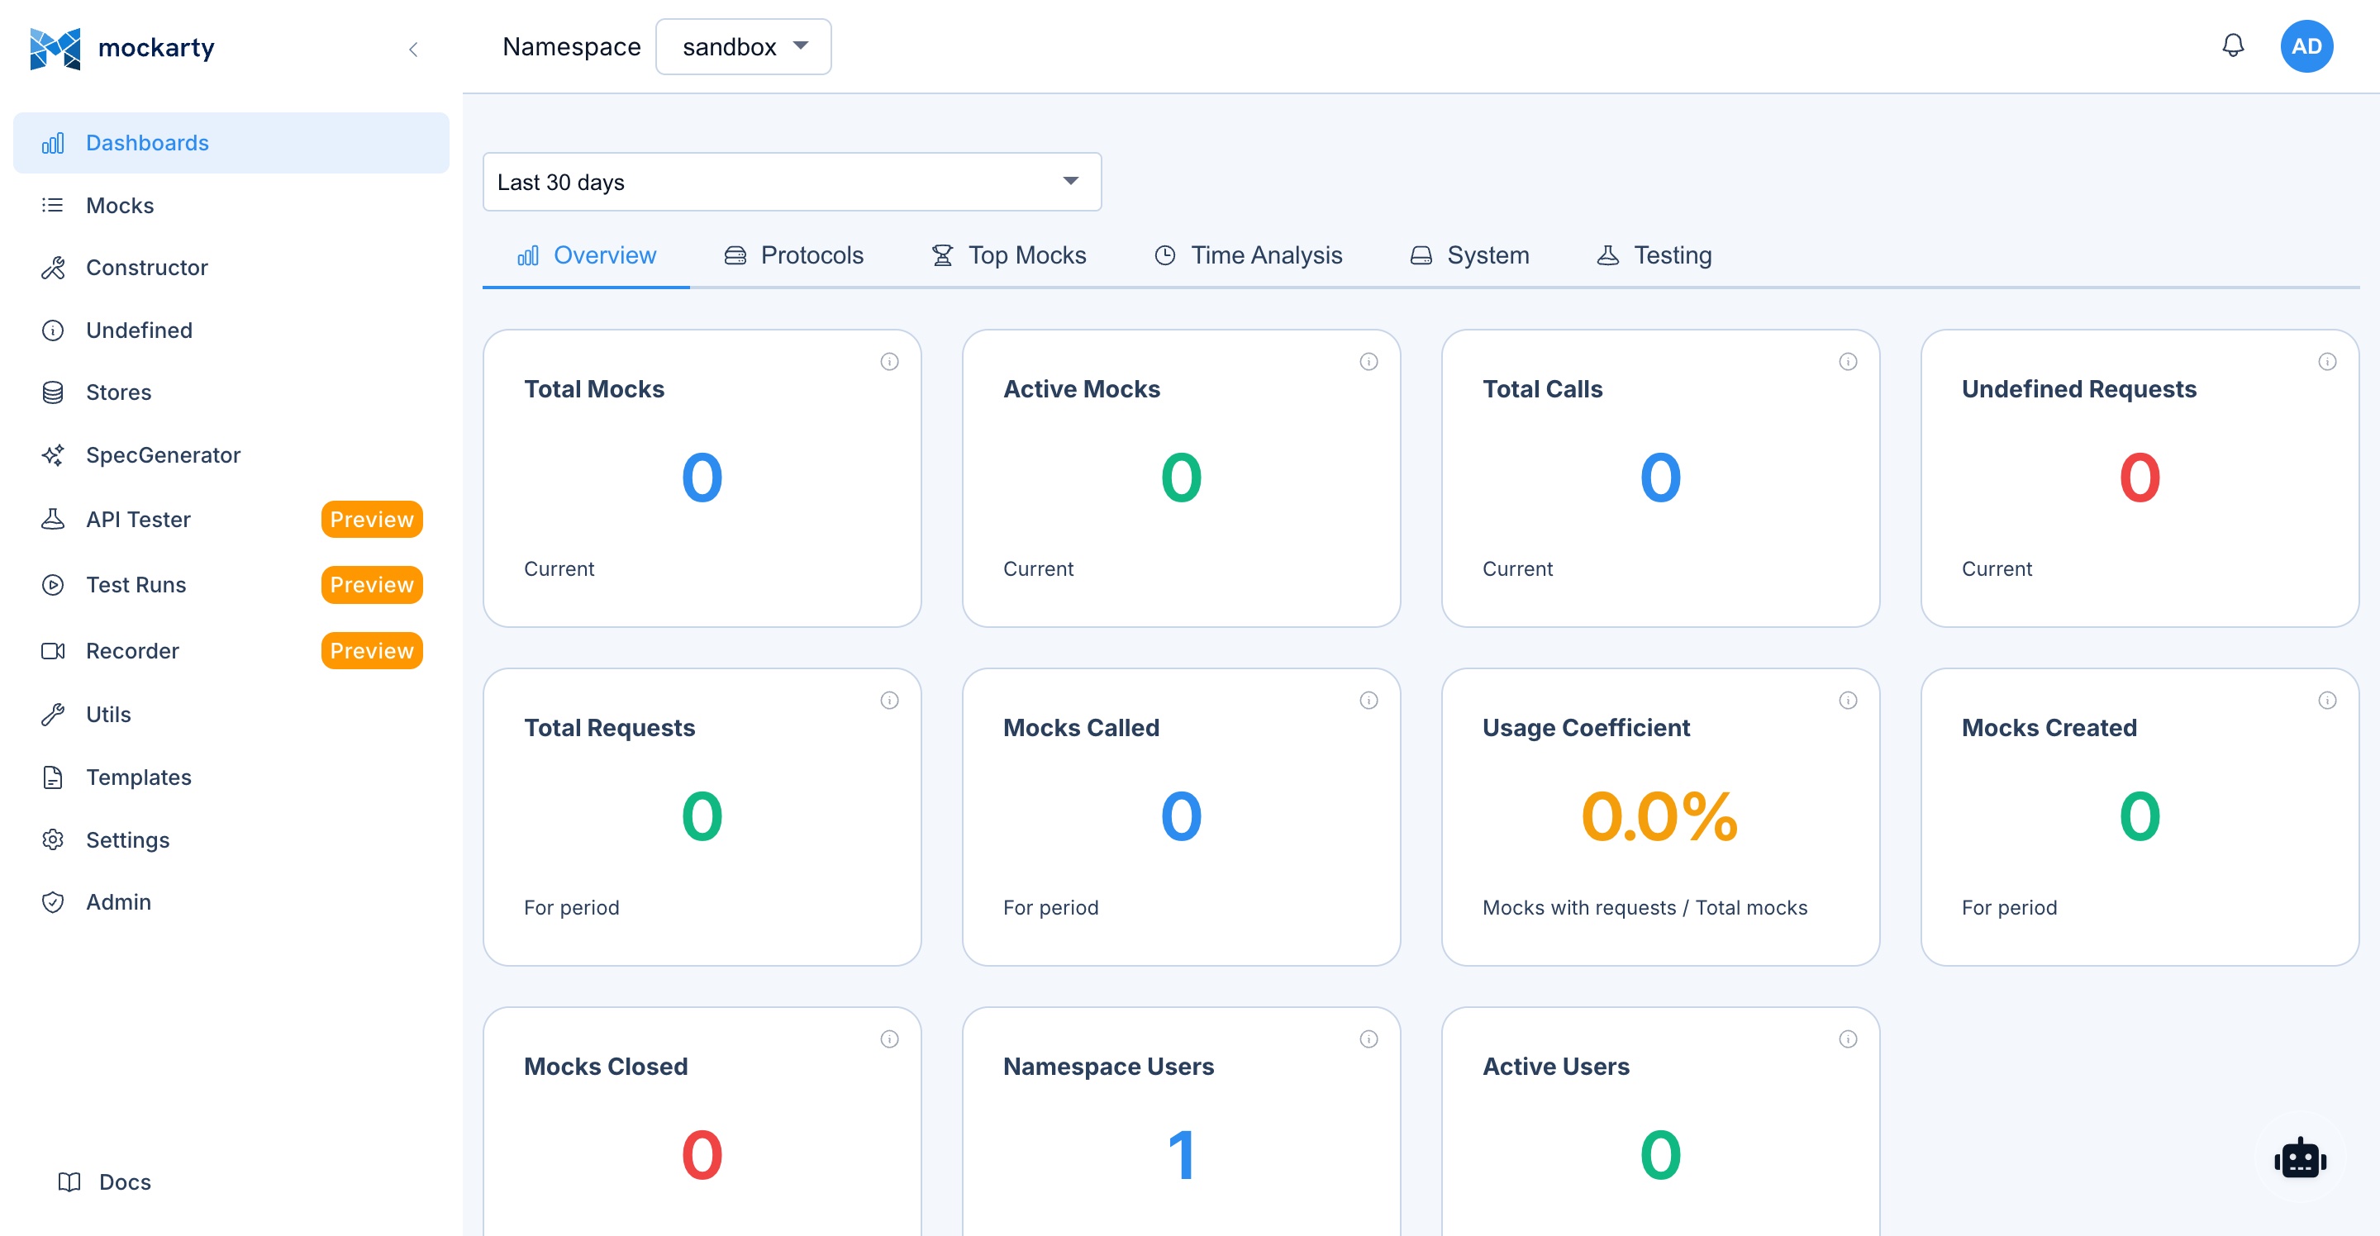Click Preview badge next to Test Runs
Viewport: 2380px width, 1236px height.
click(371, 585)
